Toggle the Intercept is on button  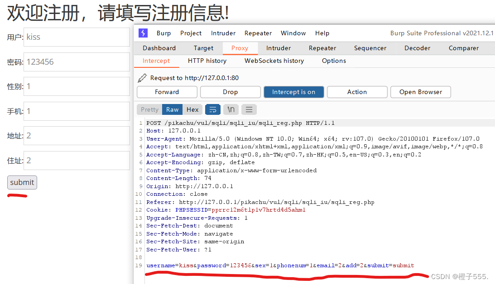pos(293,92)
